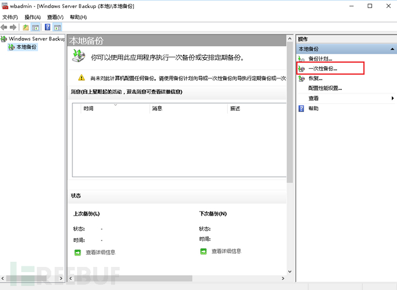Collapse the 本地备份 actions section header

coord(346,48)
